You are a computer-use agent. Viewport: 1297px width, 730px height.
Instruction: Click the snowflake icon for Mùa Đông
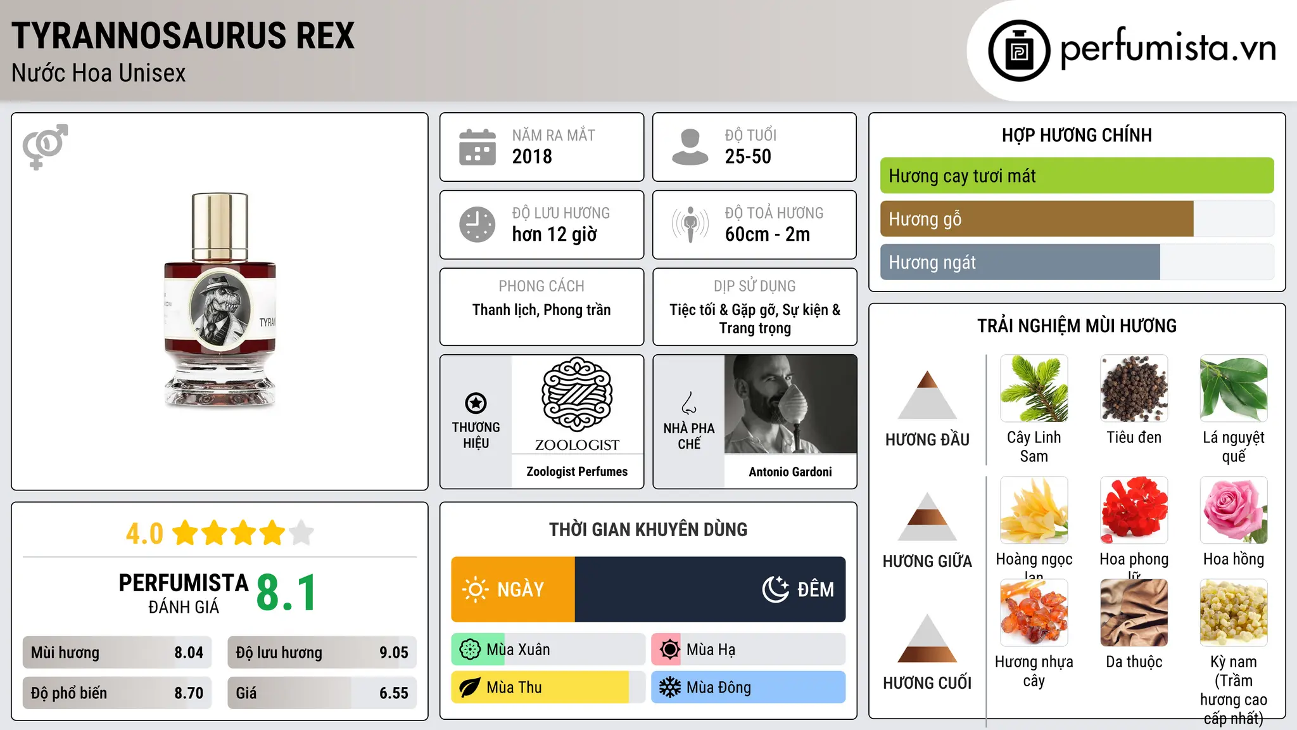point(669,688)
